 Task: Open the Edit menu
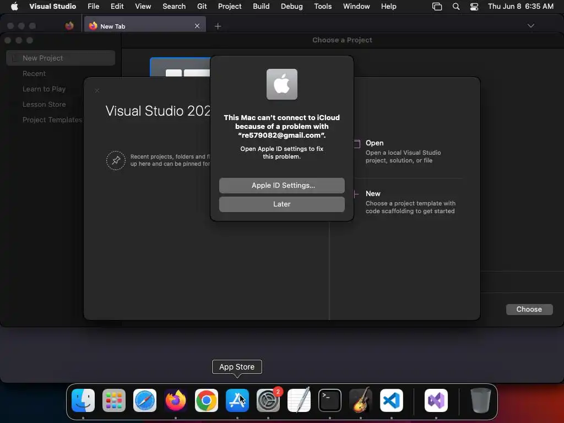(x=117, y=6)
